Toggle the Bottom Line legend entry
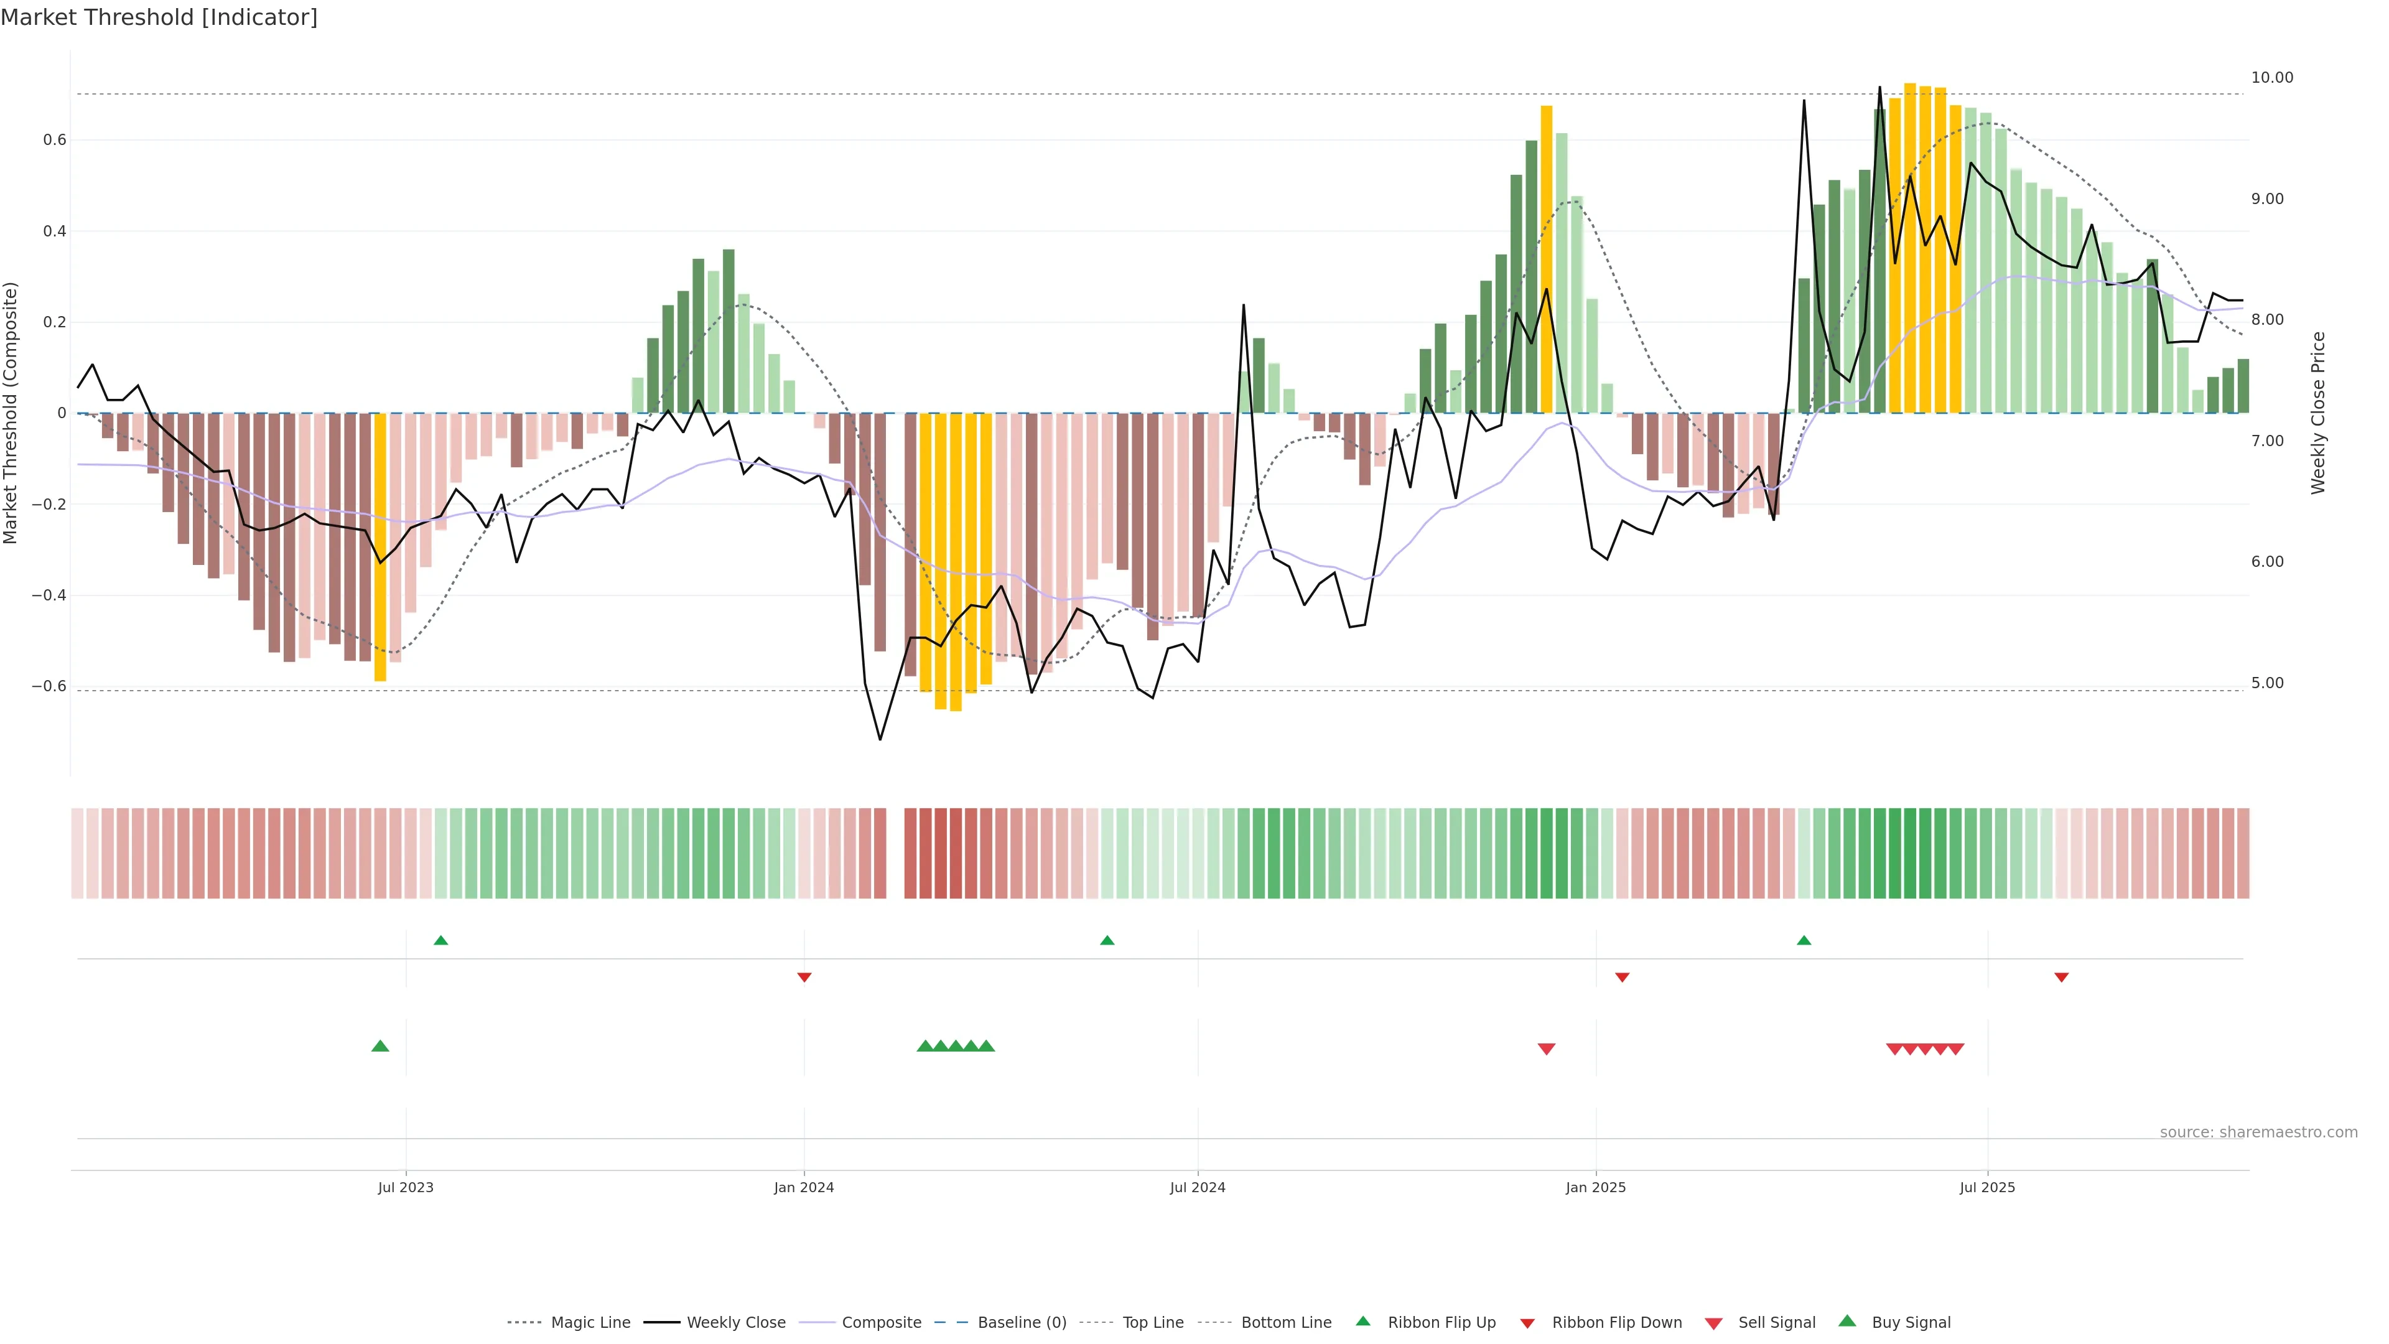This screenshot has width=2389, height=1344. pyautogui.click(x=1285, y=1323)
